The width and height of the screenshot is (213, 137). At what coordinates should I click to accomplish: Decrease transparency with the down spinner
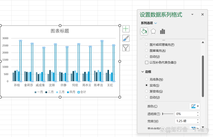coord(198,115)
